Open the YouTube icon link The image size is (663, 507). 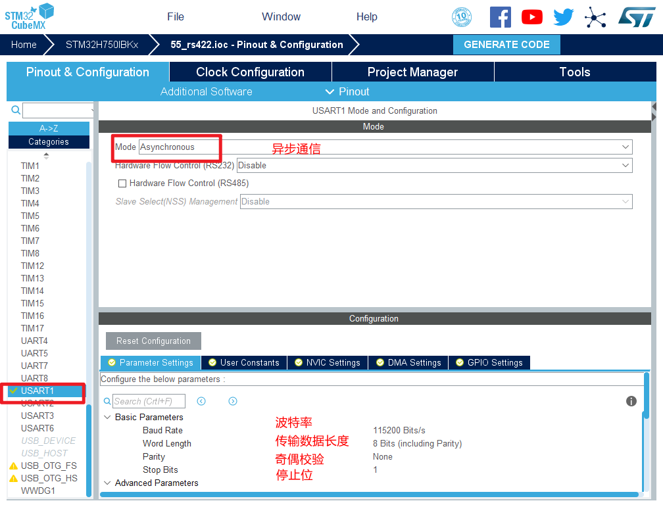click(531, 17)
